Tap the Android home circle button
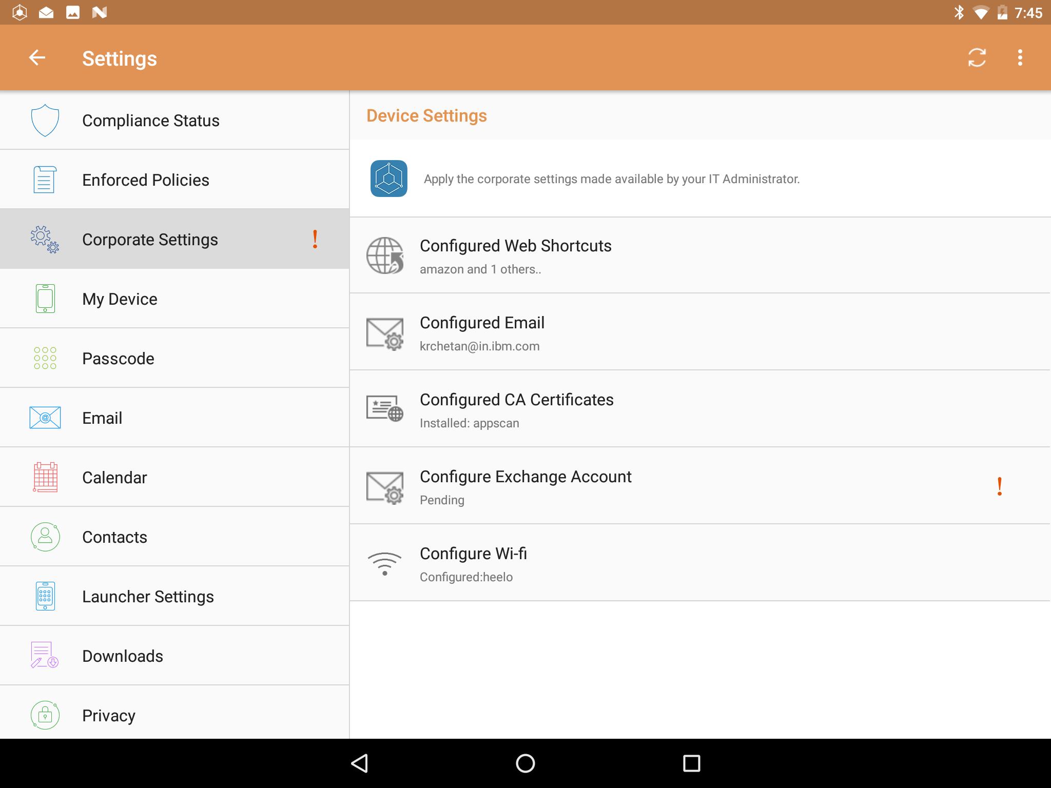The height and width of the screenshot is (788, 1051). pyautogui.click(x=525, y=763)
